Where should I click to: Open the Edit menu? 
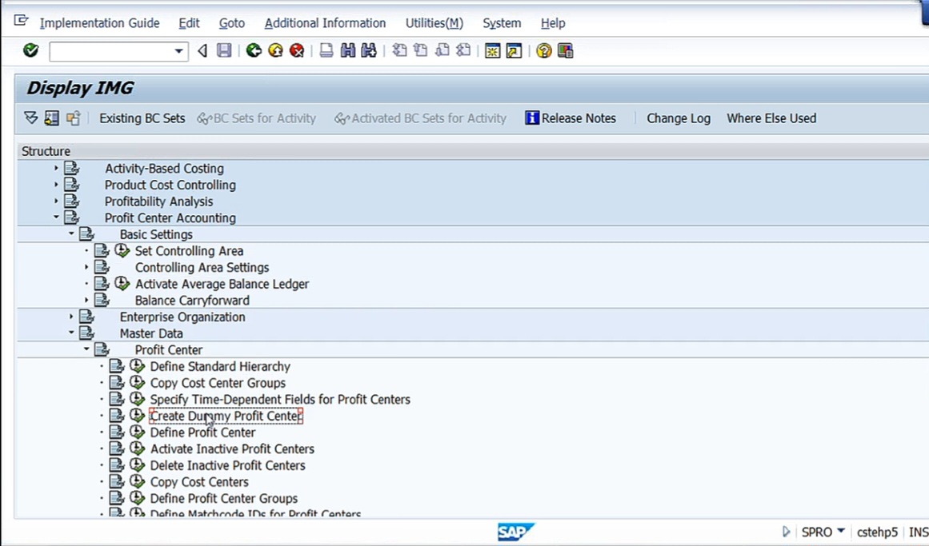tap(189, 23)
